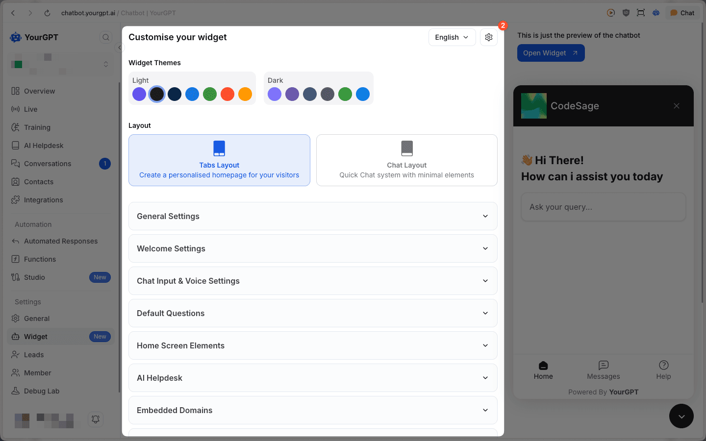Image resolution: width=706 pixels, height=441 pixels.
Task: Click the notification bell near the bottom left
Action: (x=96, y=419)
